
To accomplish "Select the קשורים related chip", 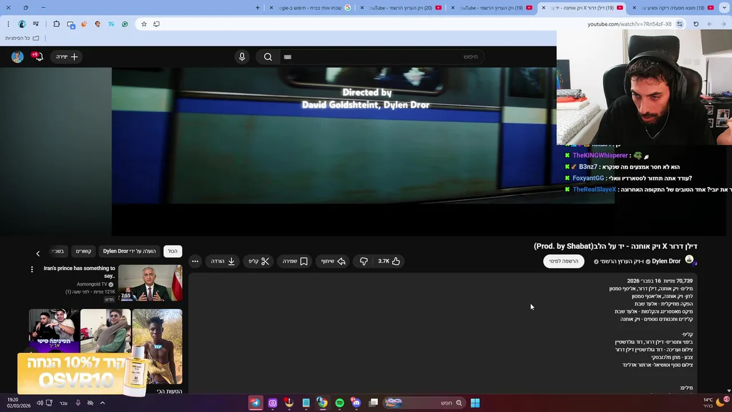I will click(83, 251).
